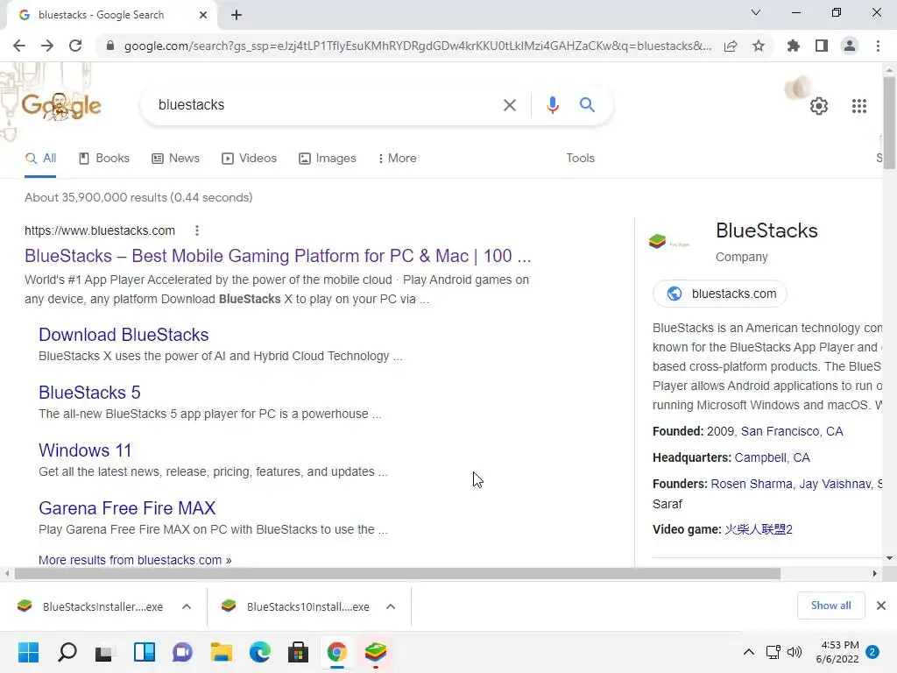Open the BlueStacks10Install exe download
Image resolution: width=897 pixels, height=673 pixels.
(296, 606)
